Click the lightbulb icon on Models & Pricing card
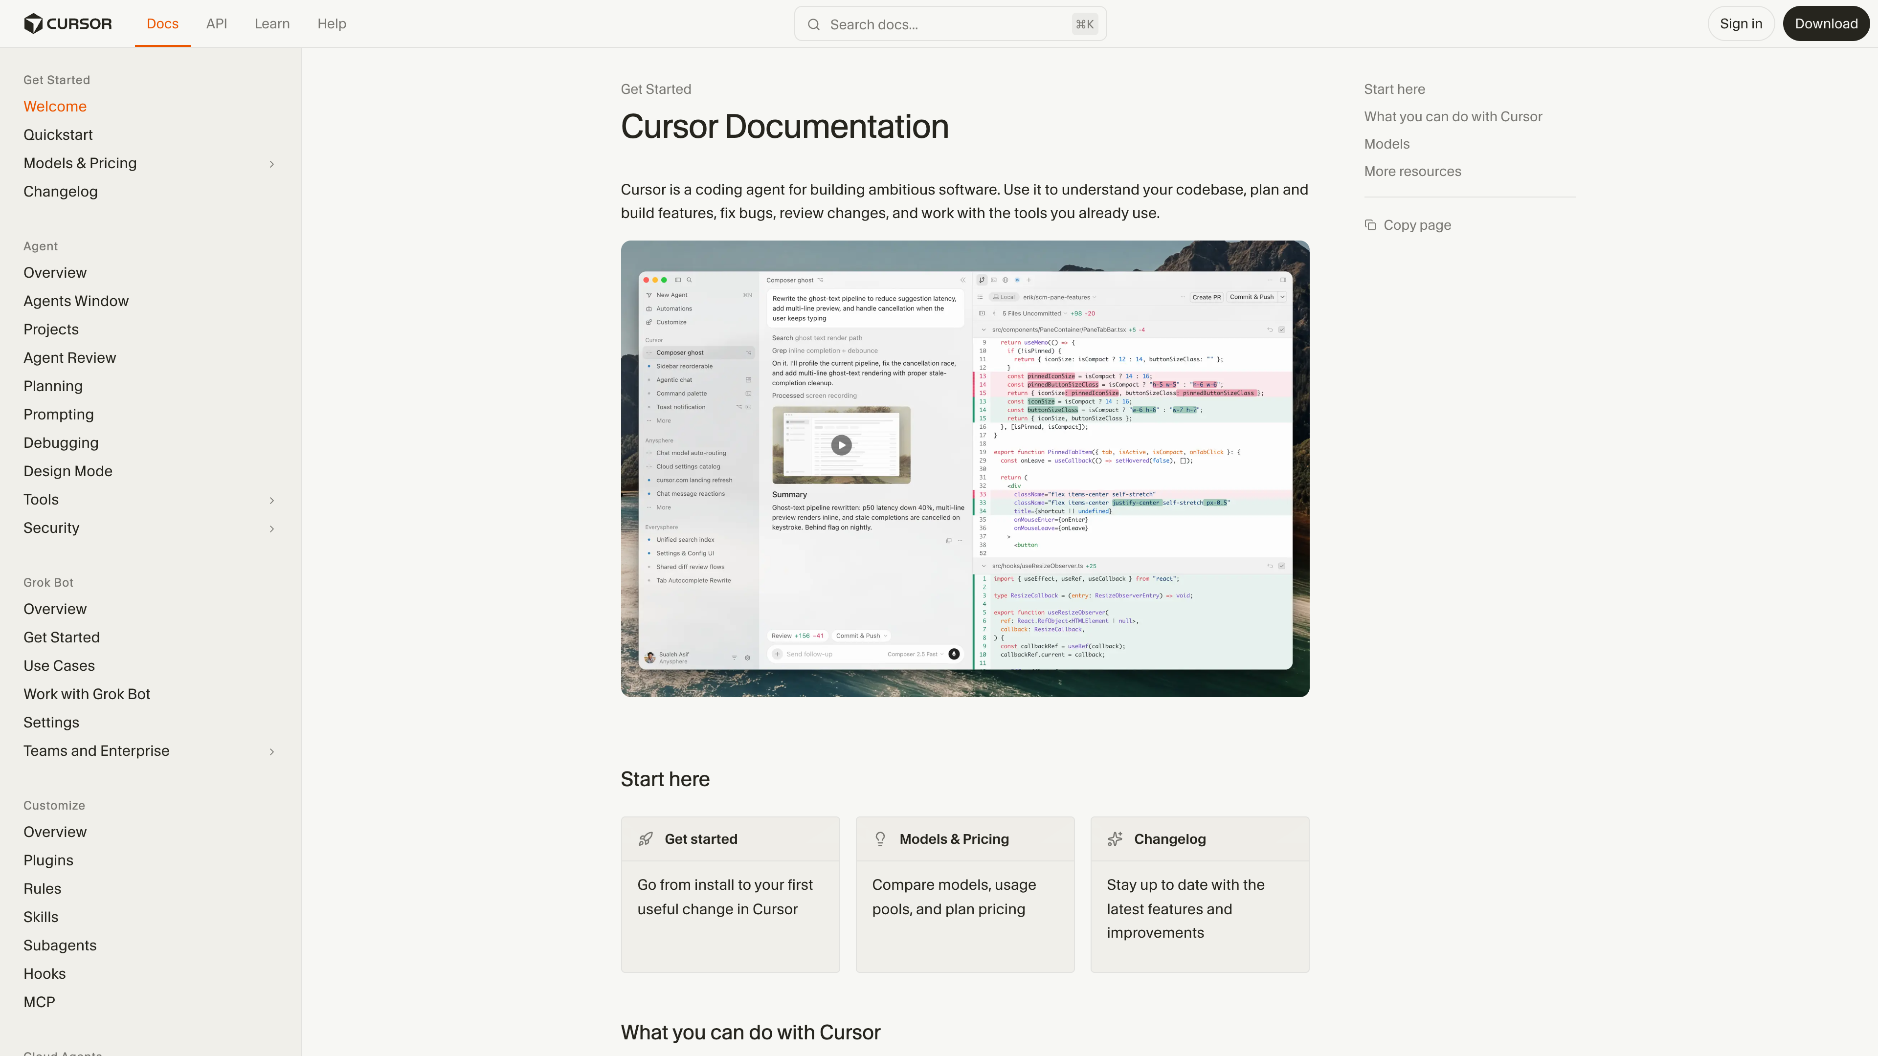This screenshot has height=1056, width=1878. (x=880, y=839)
